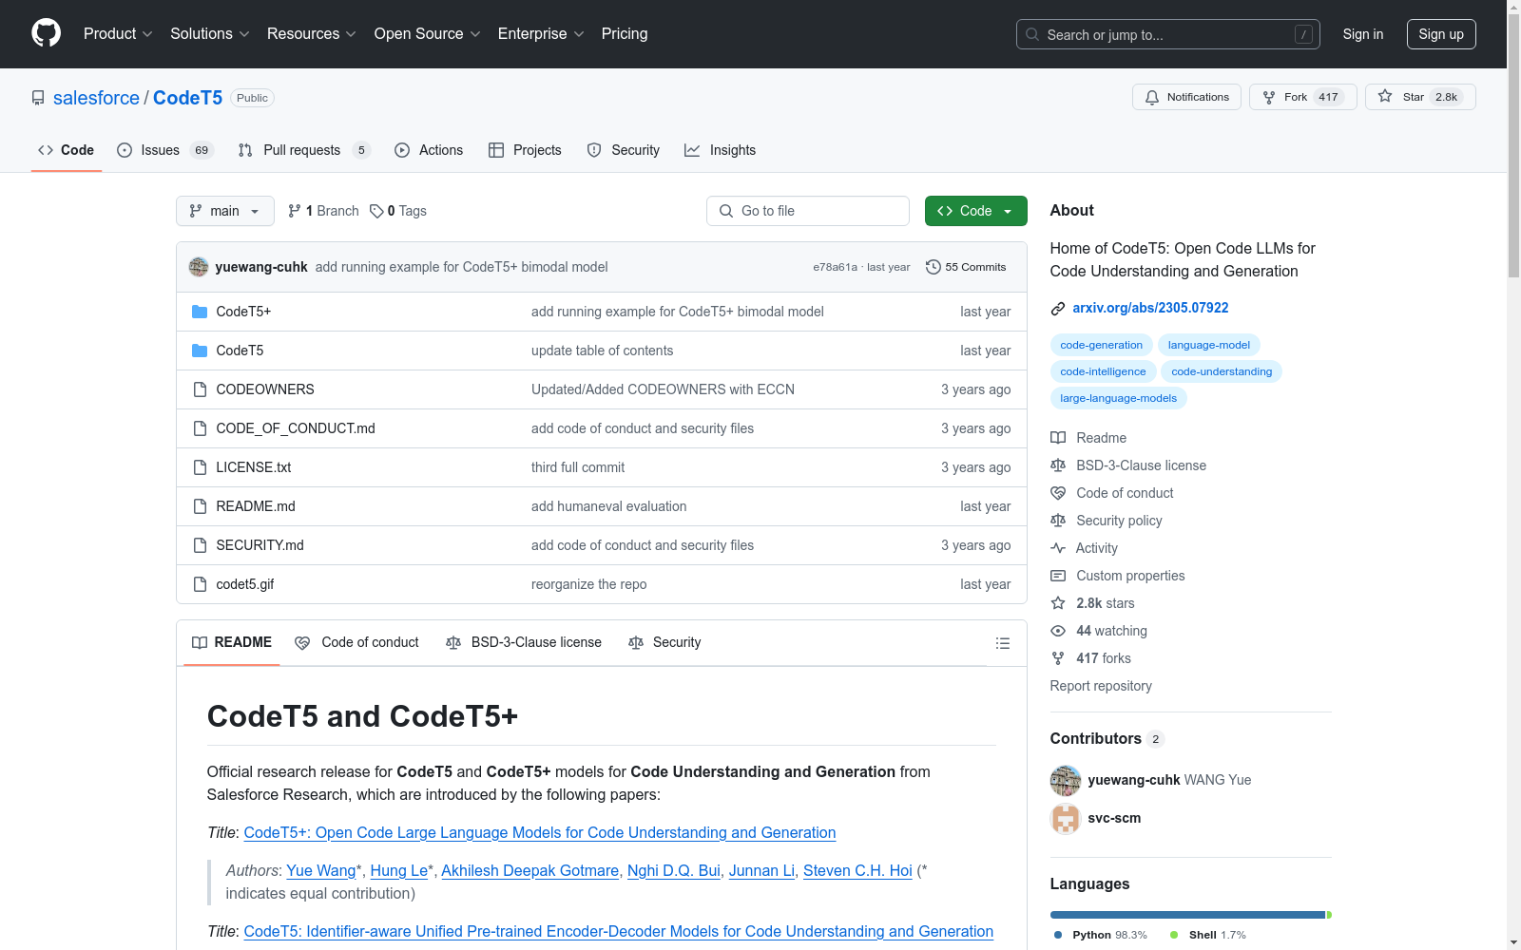Click the CodeT5+ folder icon
The height and width of the screenshot is (950, 1521).
pos(200,312)
